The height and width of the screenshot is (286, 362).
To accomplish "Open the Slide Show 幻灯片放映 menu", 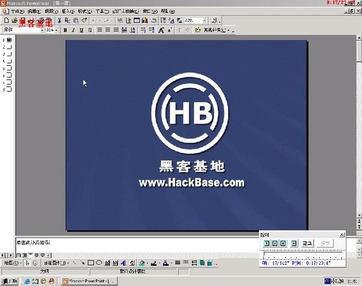I will tap(125, 11).
